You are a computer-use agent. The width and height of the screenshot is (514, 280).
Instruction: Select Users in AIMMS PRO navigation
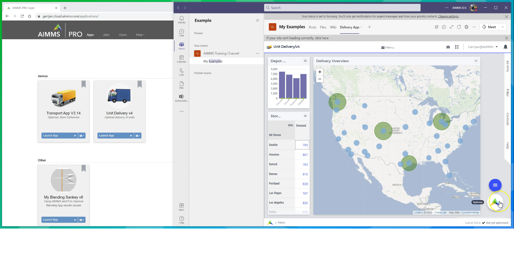click(123, 35)
